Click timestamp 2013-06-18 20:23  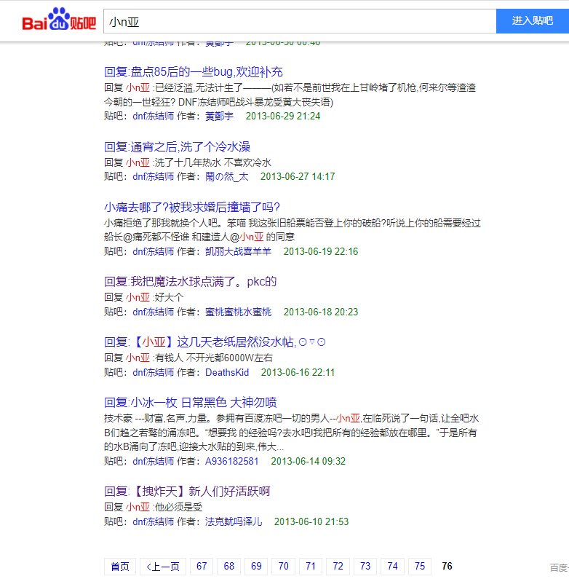(x=321, y=312)
